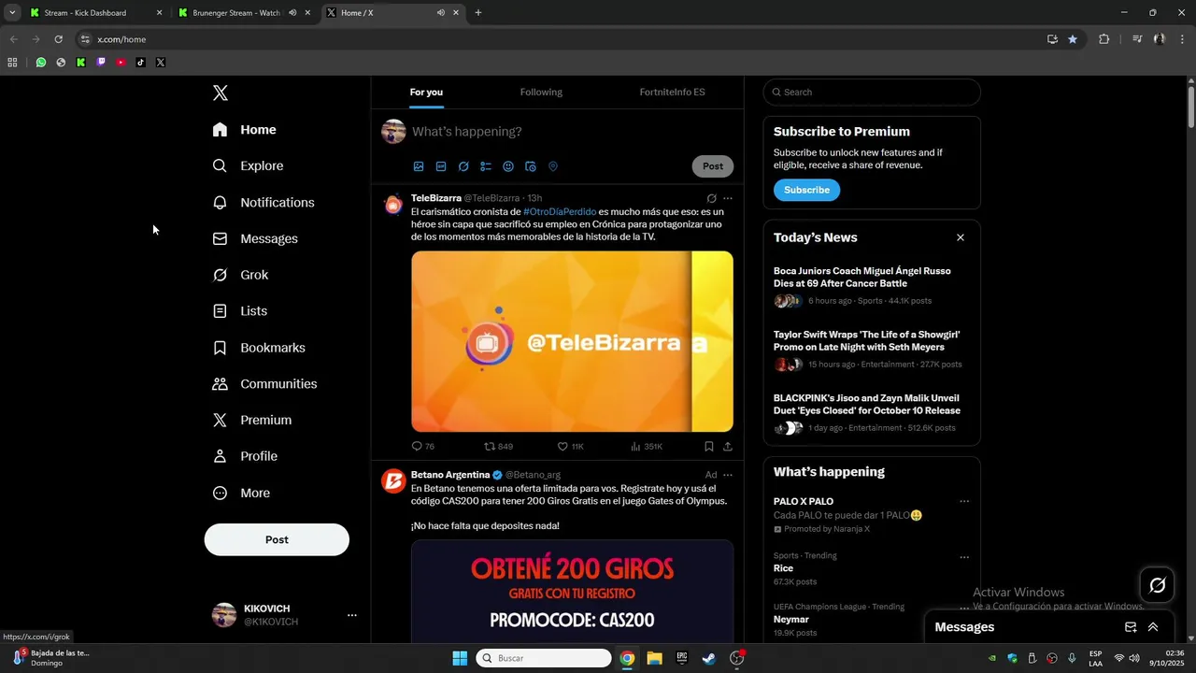Add a poll icon in the composer
Image resolution: width=1196 pixels, height=673 pixels.
[486, 166]
